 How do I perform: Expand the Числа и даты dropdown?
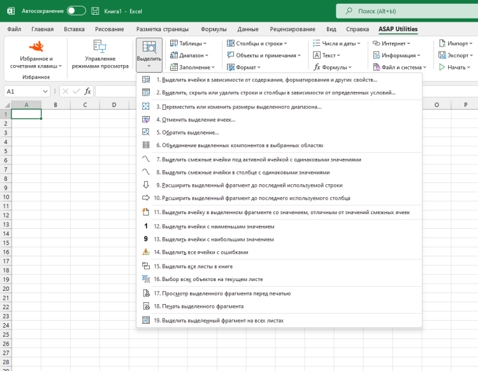point(337,43)
